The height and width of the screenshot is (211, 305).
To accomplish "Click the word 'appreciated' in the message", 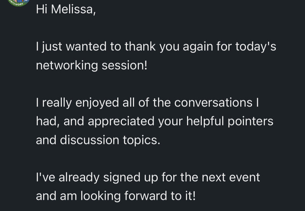I will coord(121,121).
